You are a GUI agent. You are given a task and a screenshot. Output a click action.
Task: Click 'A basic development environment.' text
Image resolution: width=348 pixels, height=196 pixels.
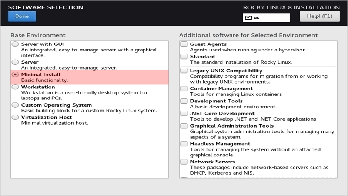(233, 107)
